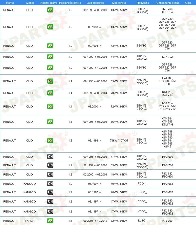Click the Moc silnika column header

(x=119, y=3)
